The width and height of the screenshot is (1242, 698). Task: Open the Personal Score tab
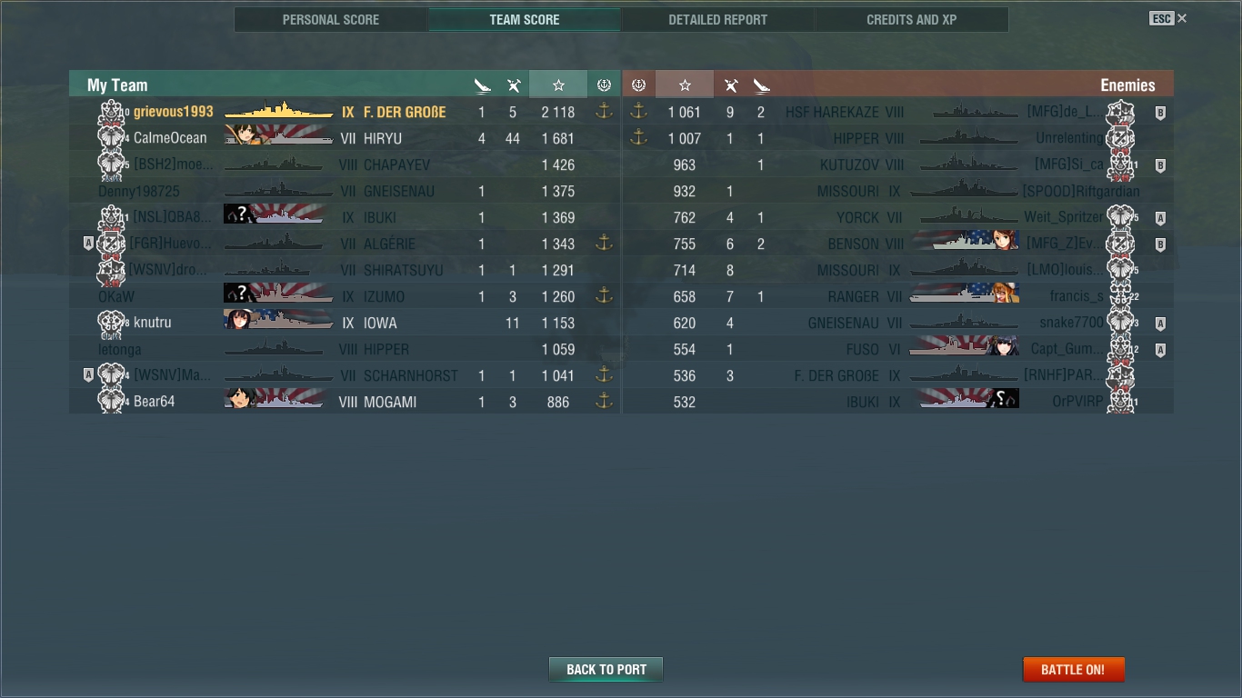click(331, 19)
